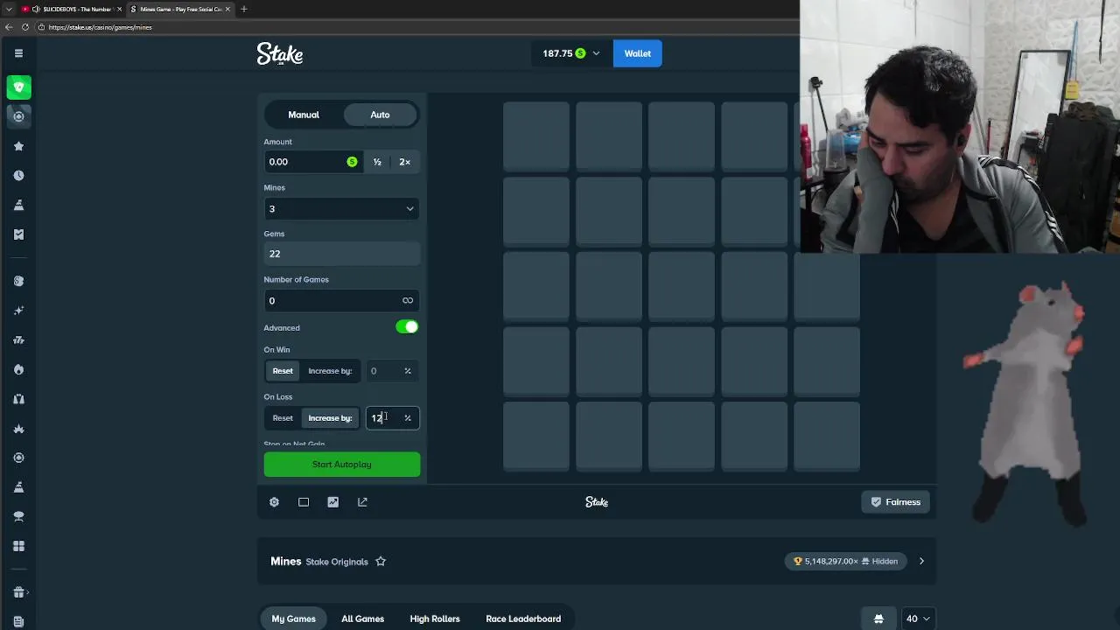Select Reset under On Loss
This screenshot has width=1120, height=630.
[x=283, y=418]
